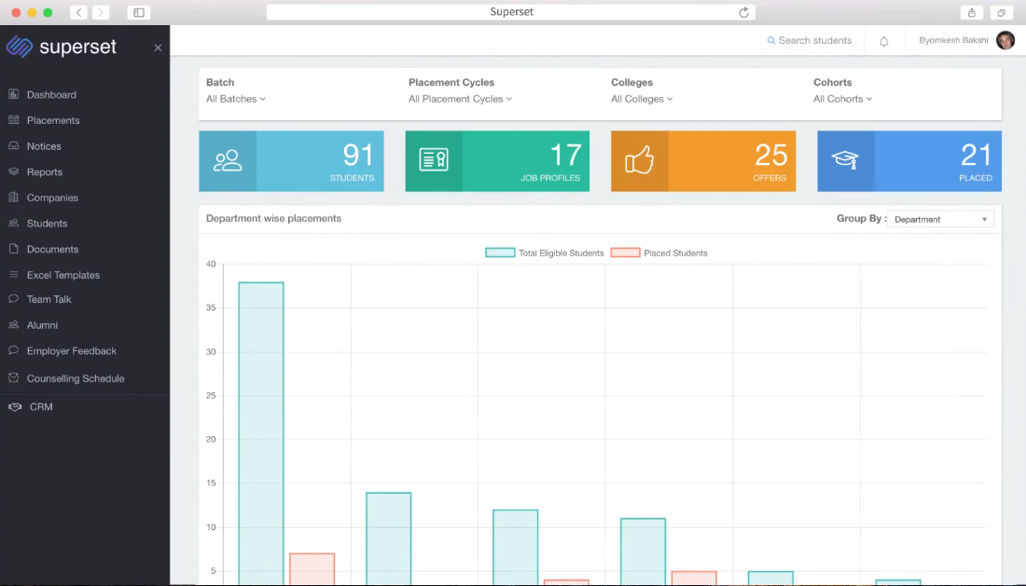Click the thumbs-up offers icon
1026x586 pixels.
(639, 160)
